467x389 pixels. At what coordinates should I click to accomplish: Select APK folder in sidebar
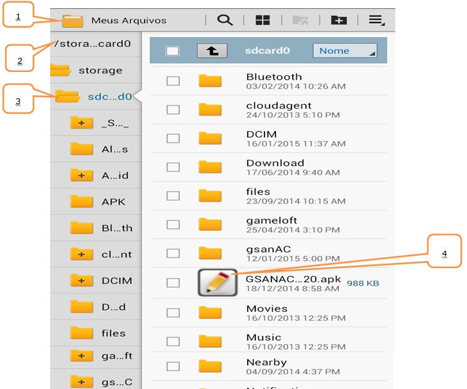pyautogui.click(x=96, y=202)
